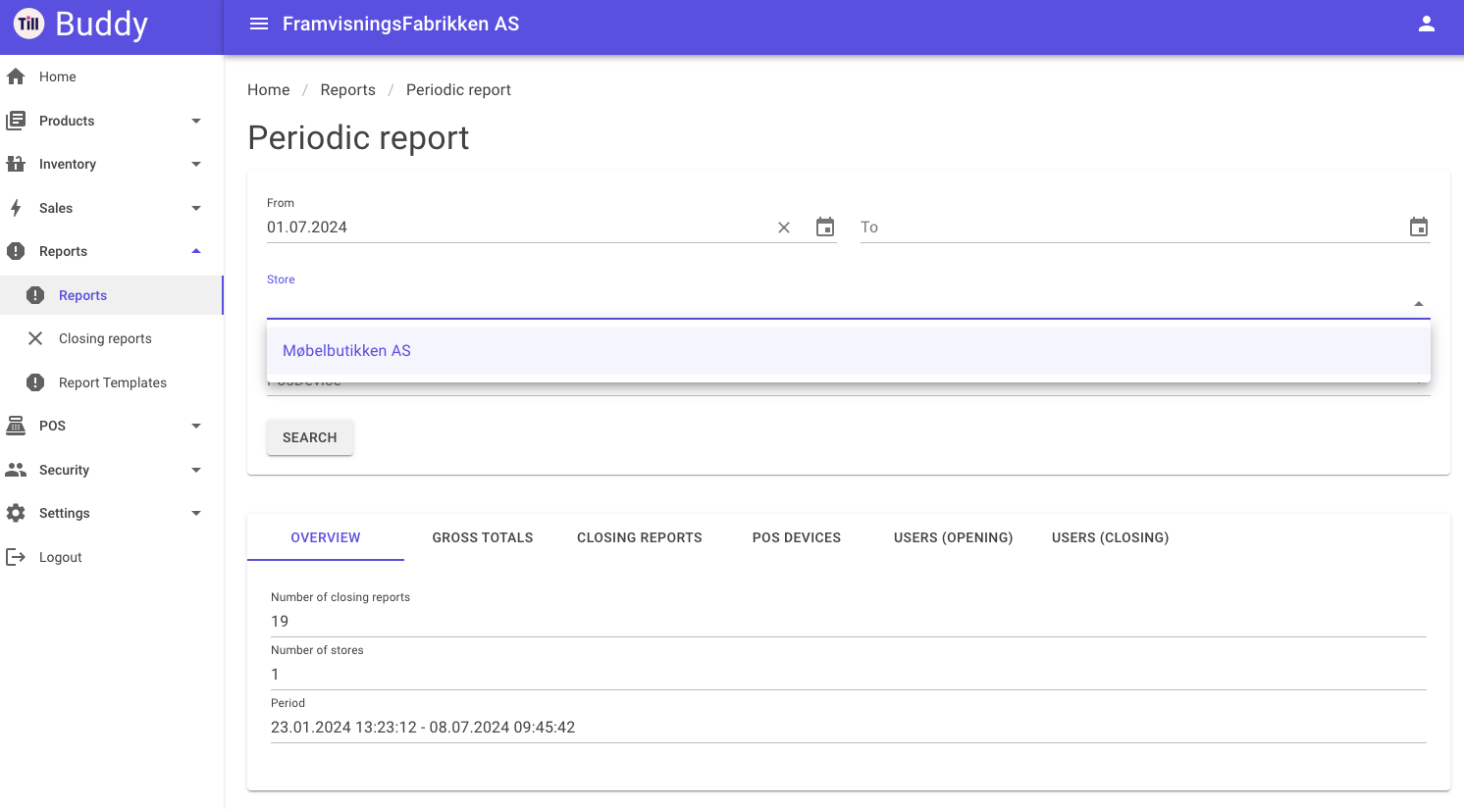Click the FramvisningsFabrikken AS title

pyautogui.click(x=401, y=24)
